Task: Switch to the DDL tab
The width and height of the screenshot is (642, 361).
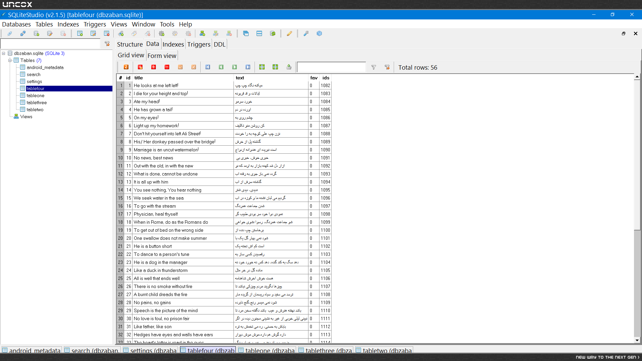Action: tap(219, 44)
